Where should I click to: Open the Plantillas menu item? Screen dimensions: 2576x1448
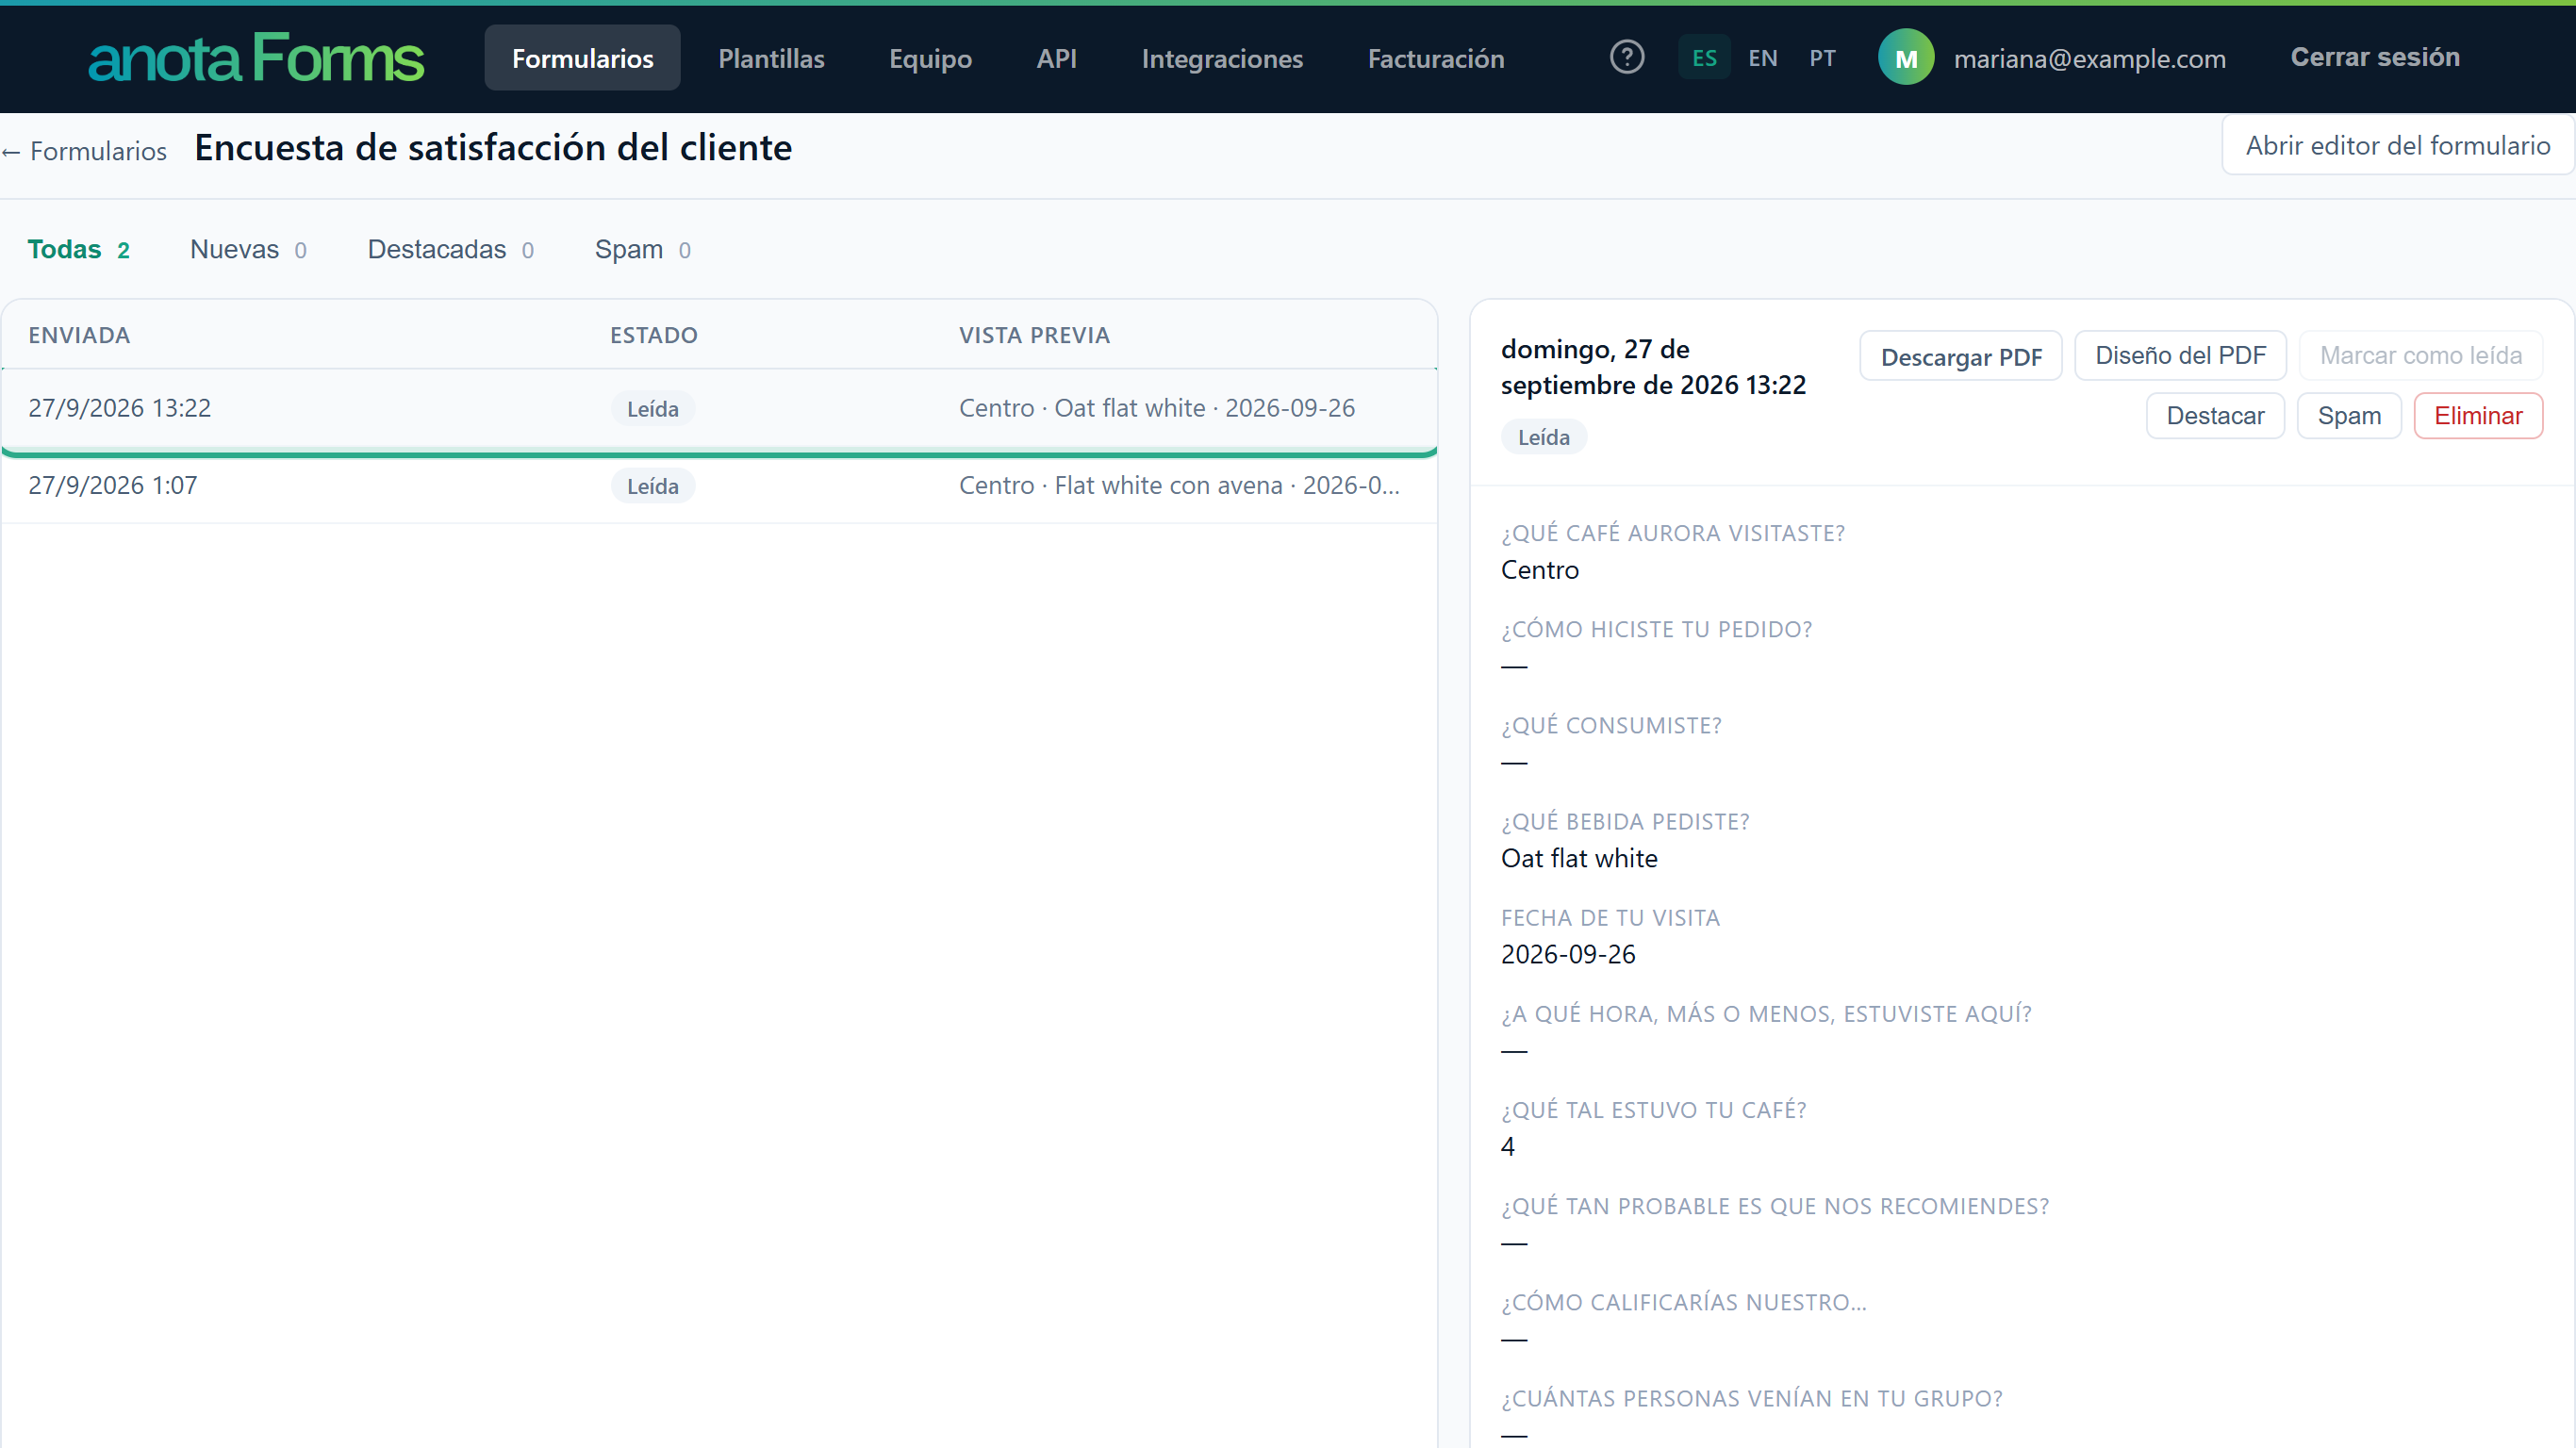771,58
